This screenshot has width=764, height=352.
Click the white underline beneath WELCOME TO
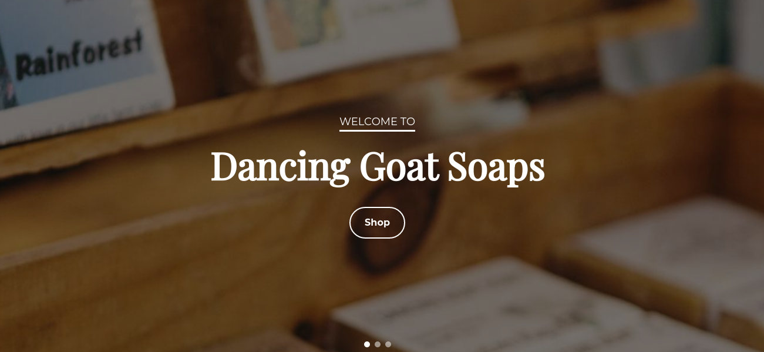(x=377, y=130)
